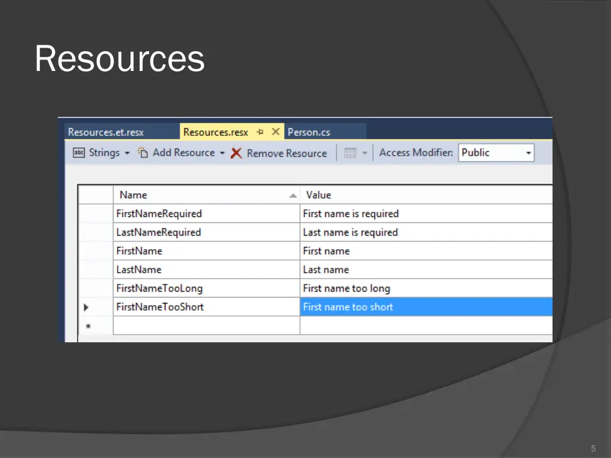Select the Strings category icon
The height and width of the screenshot is (458, 611).
tap(79, 153)
